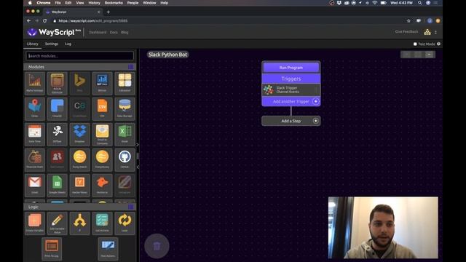This screenshot has height=262, width=466.
Task: Pick the Dropbox module
Action: point(79,134)
